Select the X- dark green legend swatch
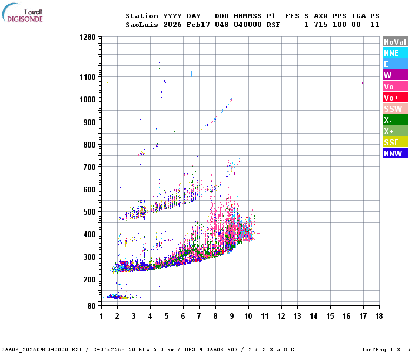 click(396, 120)
